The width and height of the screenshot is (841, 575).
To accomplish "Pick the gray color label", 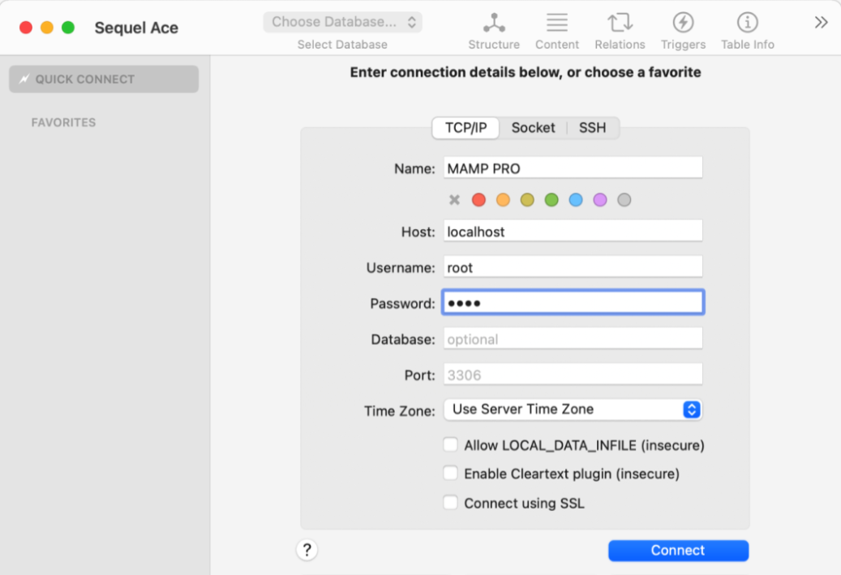I will (x=624, y=200).
